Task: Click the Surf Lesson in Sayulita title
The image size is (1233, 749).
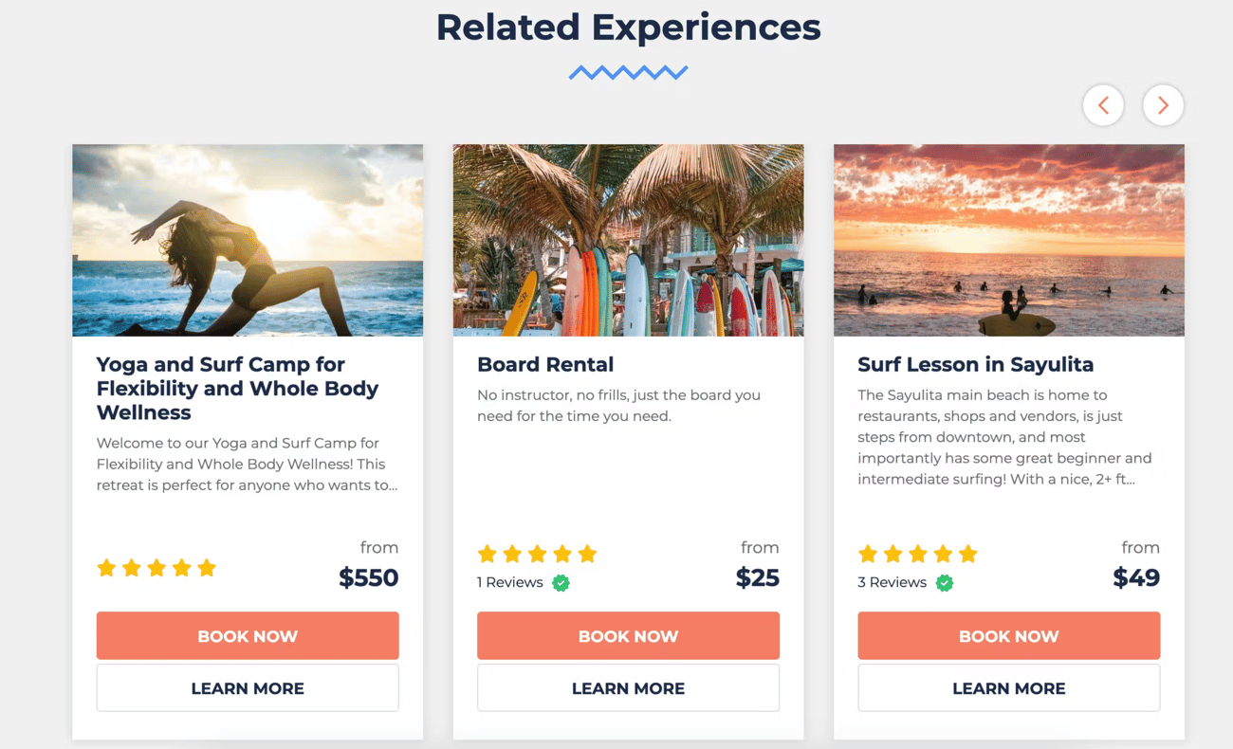Action: point(975,364)
